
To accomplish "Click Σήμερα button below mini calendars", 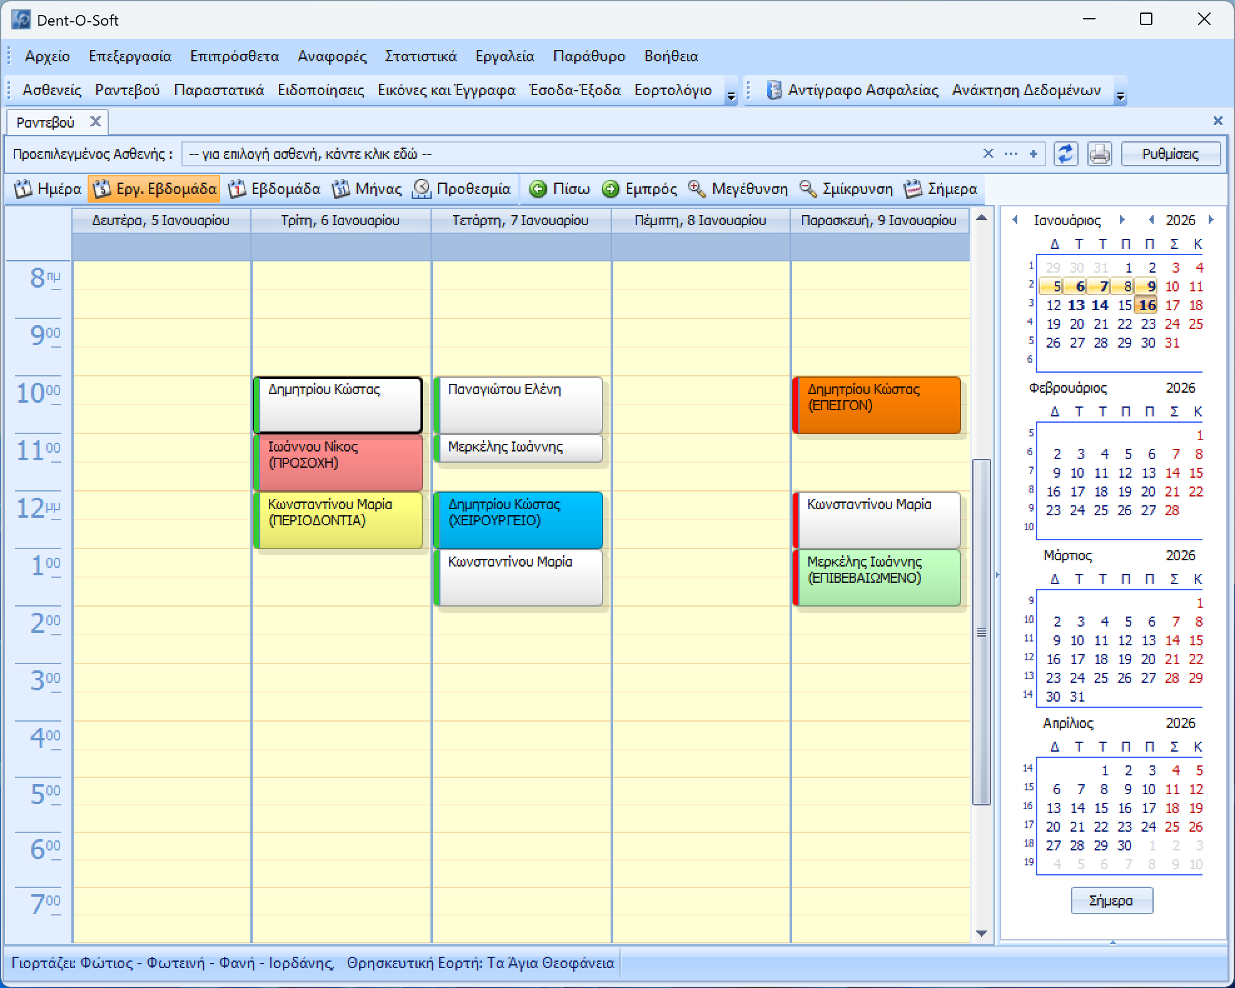I will [1111, 900].
